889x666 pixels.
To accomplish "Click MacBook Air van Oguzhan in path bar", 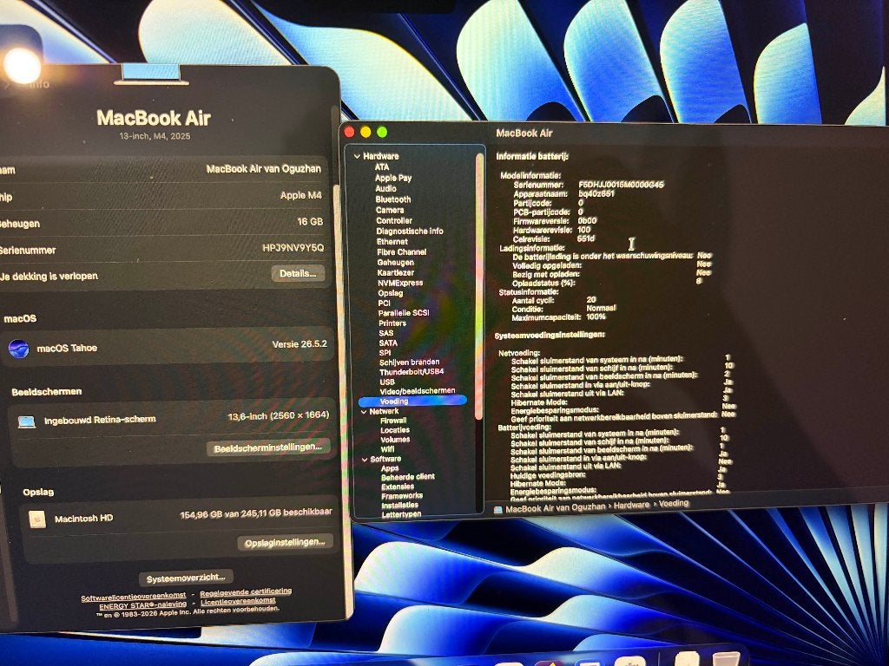I will tap(555, 508).
